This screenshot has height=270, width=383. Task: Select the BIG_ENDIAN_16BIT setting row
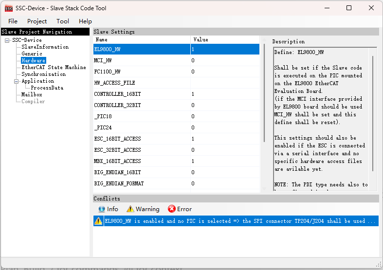coord(176,173)
